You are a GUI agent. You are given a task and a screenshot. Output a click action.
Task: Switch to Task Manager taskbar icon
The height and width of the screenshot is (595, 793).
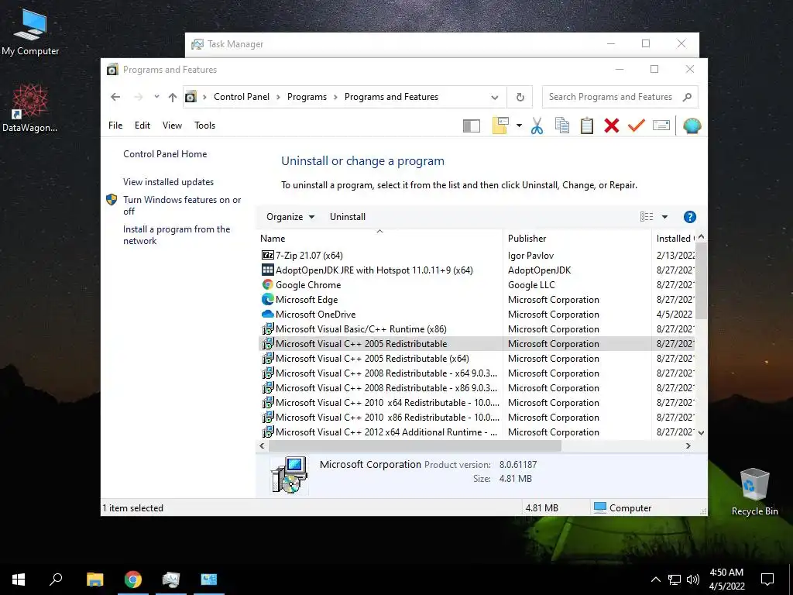click(171, 580)
